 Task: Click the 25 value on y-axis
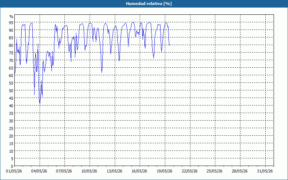[x=11, y=129]
